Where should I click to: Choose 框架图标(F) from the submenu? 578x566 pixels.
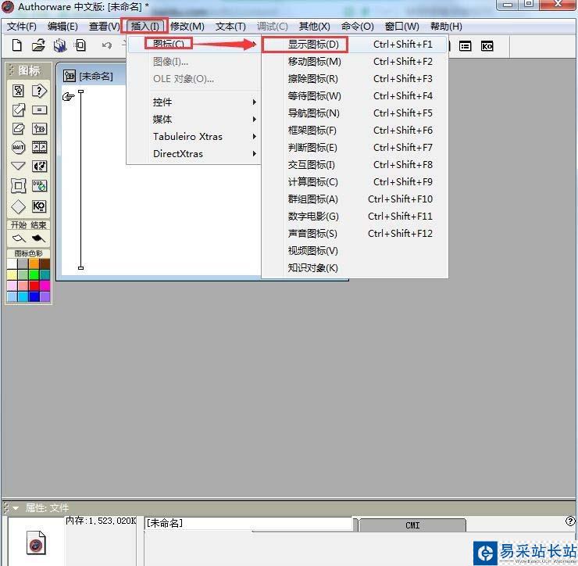click(355, 131)
